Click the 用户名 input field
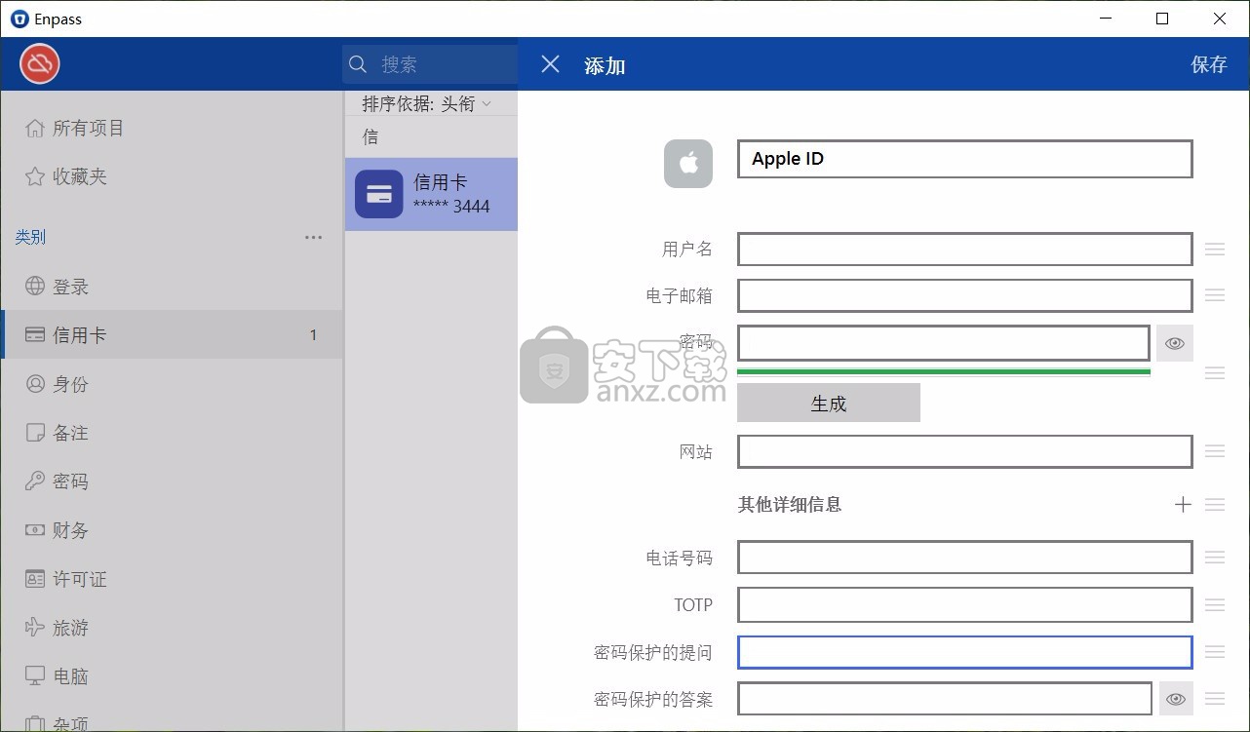Image resolution: width=1250 pixels, height=732 pixels. pyautogui.click(x=965, y=250)
